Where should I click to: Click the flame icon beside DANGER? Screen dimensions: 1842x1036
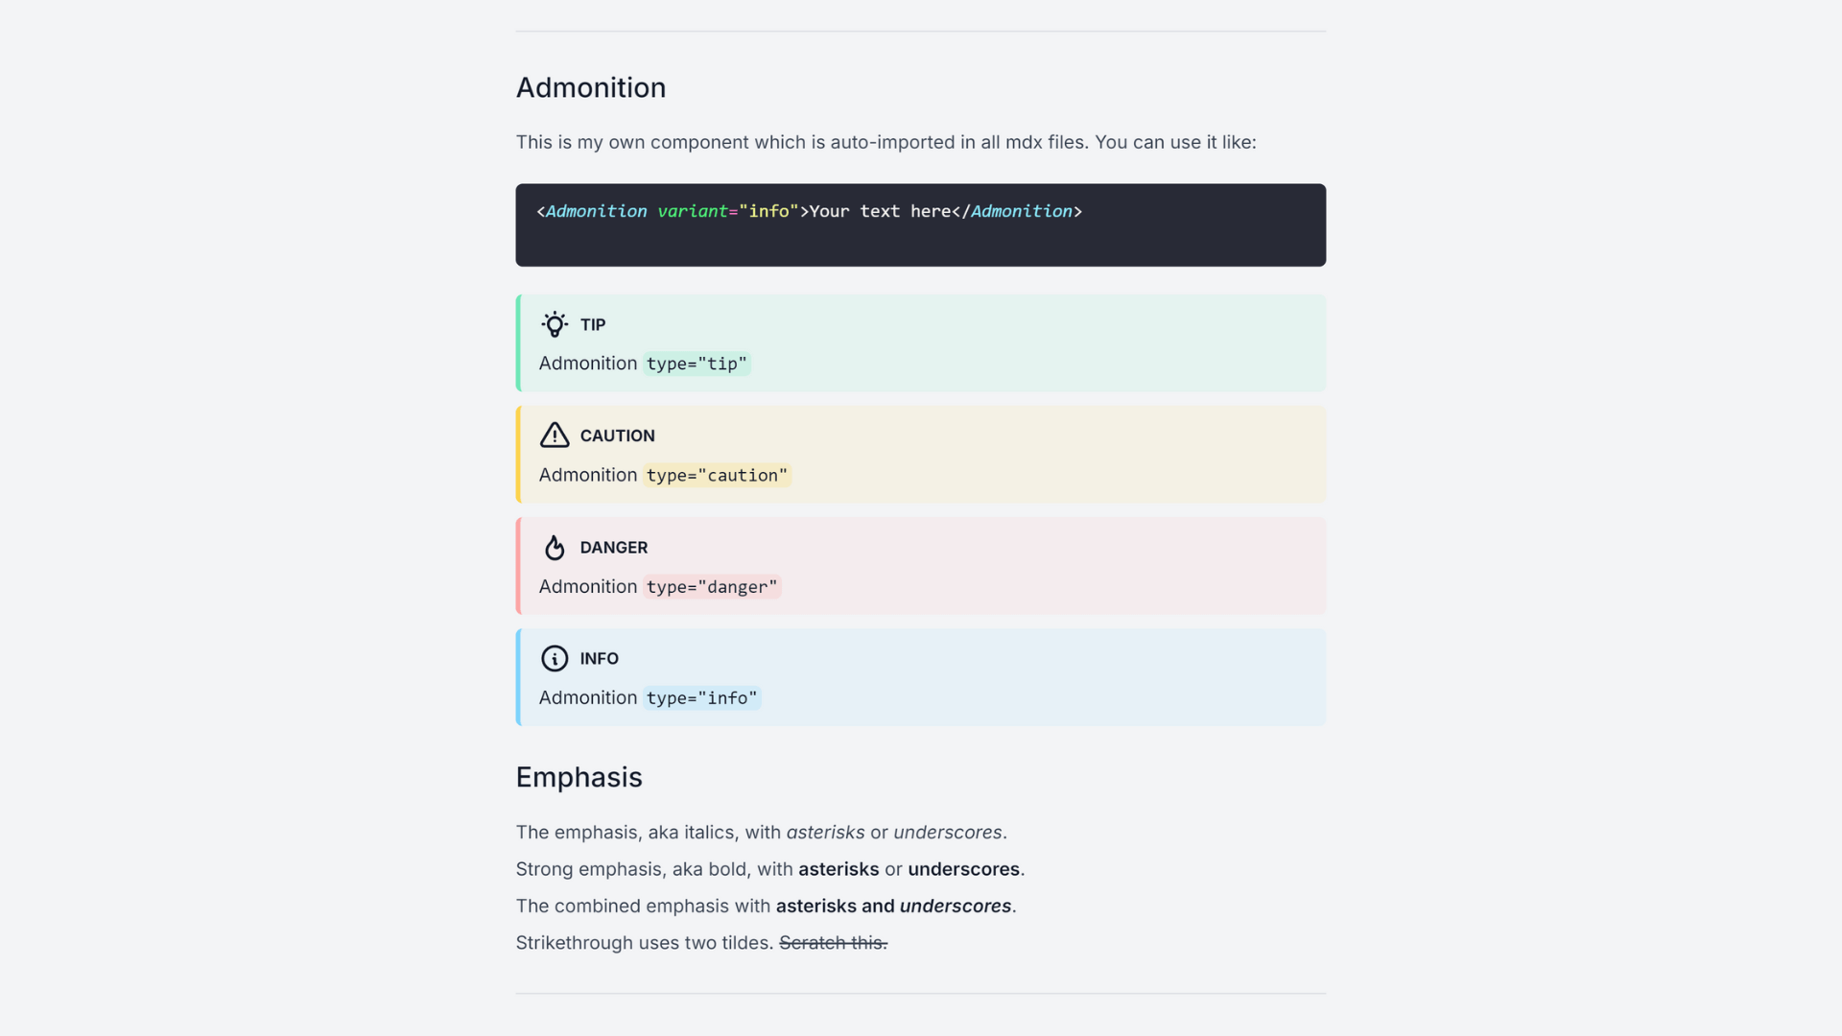click(x=555, y=548)
